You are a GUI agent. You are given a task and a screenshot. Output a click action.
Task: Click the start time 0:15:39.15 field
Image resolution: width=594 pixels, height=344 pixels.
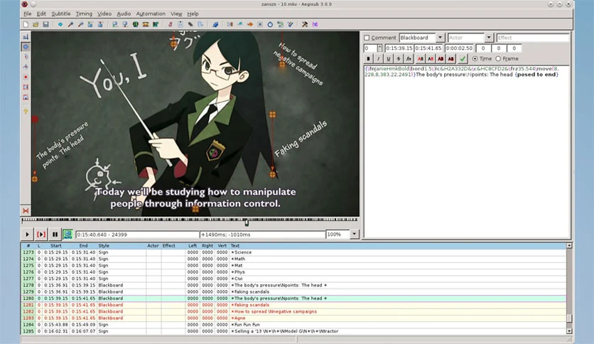[x=399, y=48]
